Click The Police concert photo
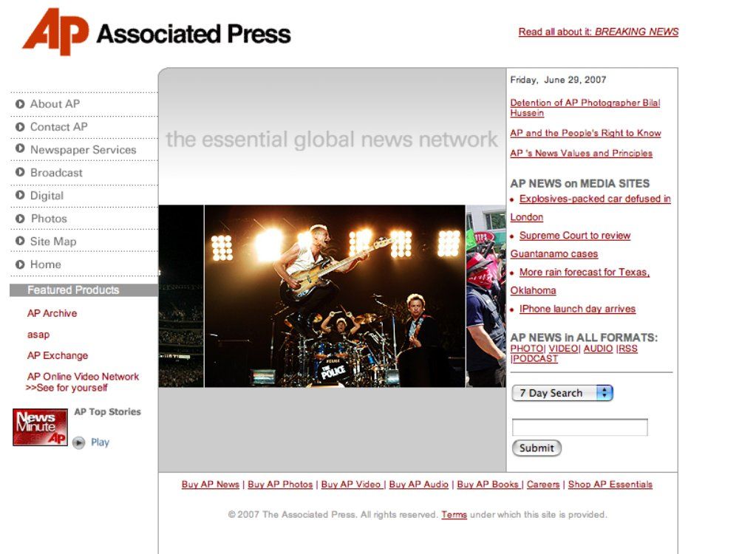The height and width of the screenshot is (554, 739). (x=335, y=296)
